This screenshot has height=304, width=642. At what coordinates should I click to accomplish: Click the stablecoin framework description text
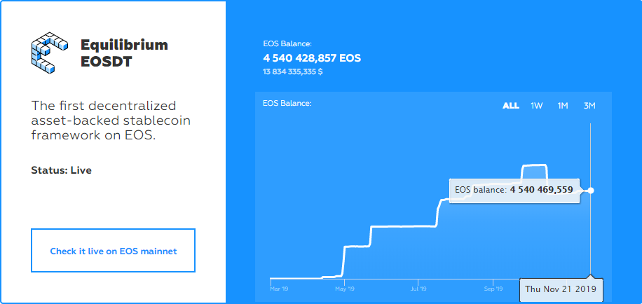111,120
